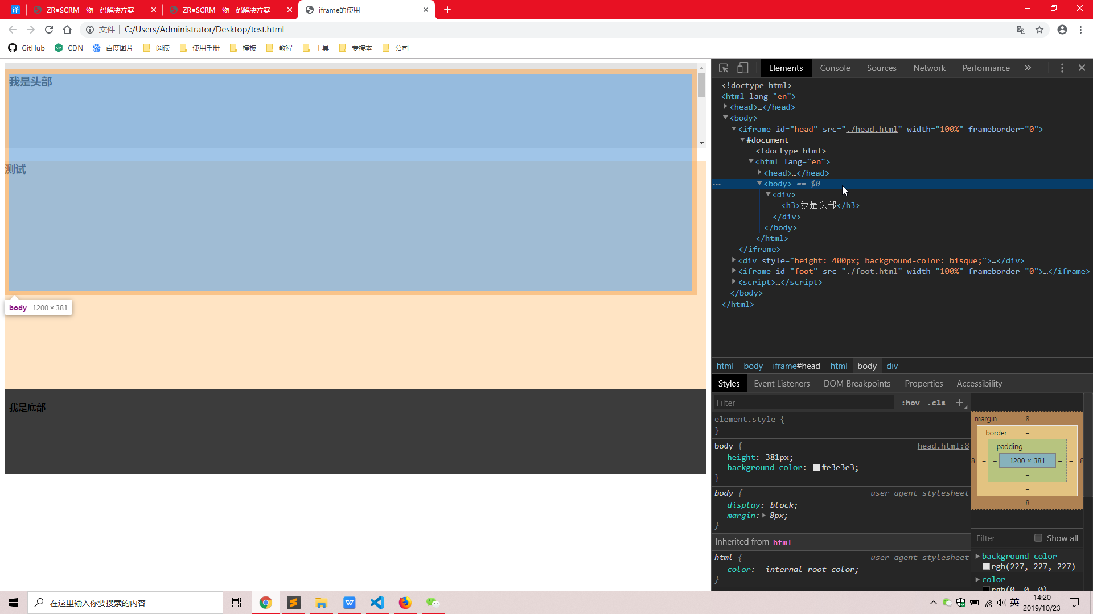Click the translate page icon
1093x614 pixels.
tap(1021, 30)
